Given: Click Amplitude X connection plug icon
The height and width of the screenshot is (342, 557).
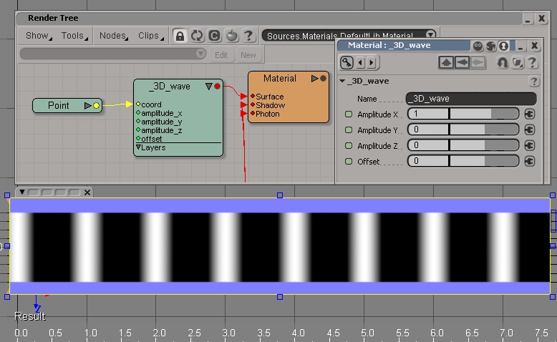Looking at the screenshot, I should [x=530, y=114].
